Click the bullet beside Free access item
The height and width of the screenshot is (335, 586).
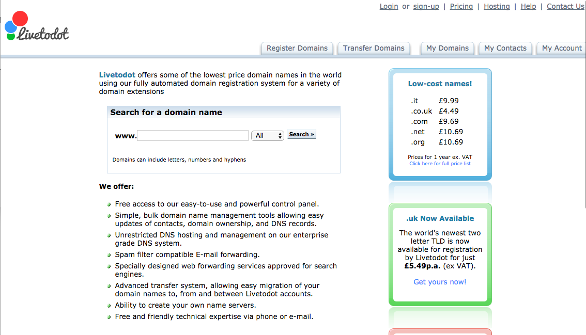click(109, 204)
